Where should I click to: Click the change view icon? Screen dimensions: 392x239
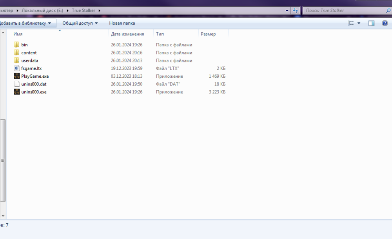tap(351, 23)
